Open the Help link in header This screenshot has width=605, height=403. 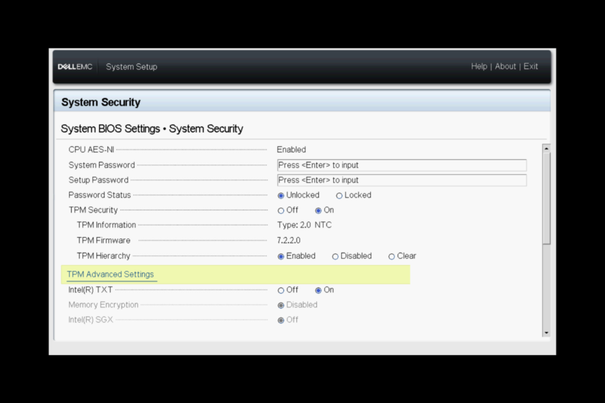click(x=479, y=66)
